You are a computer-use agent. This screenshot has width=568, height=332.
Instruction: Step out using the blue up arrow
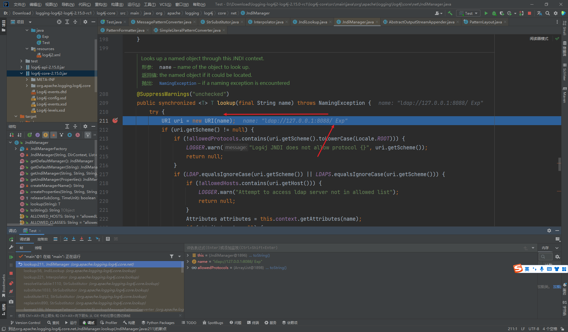[90, 239]
